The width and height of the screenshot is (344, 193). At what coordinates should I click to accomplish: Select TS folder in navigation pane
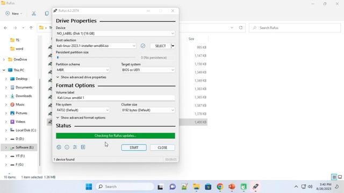click(x=15, y=40)
